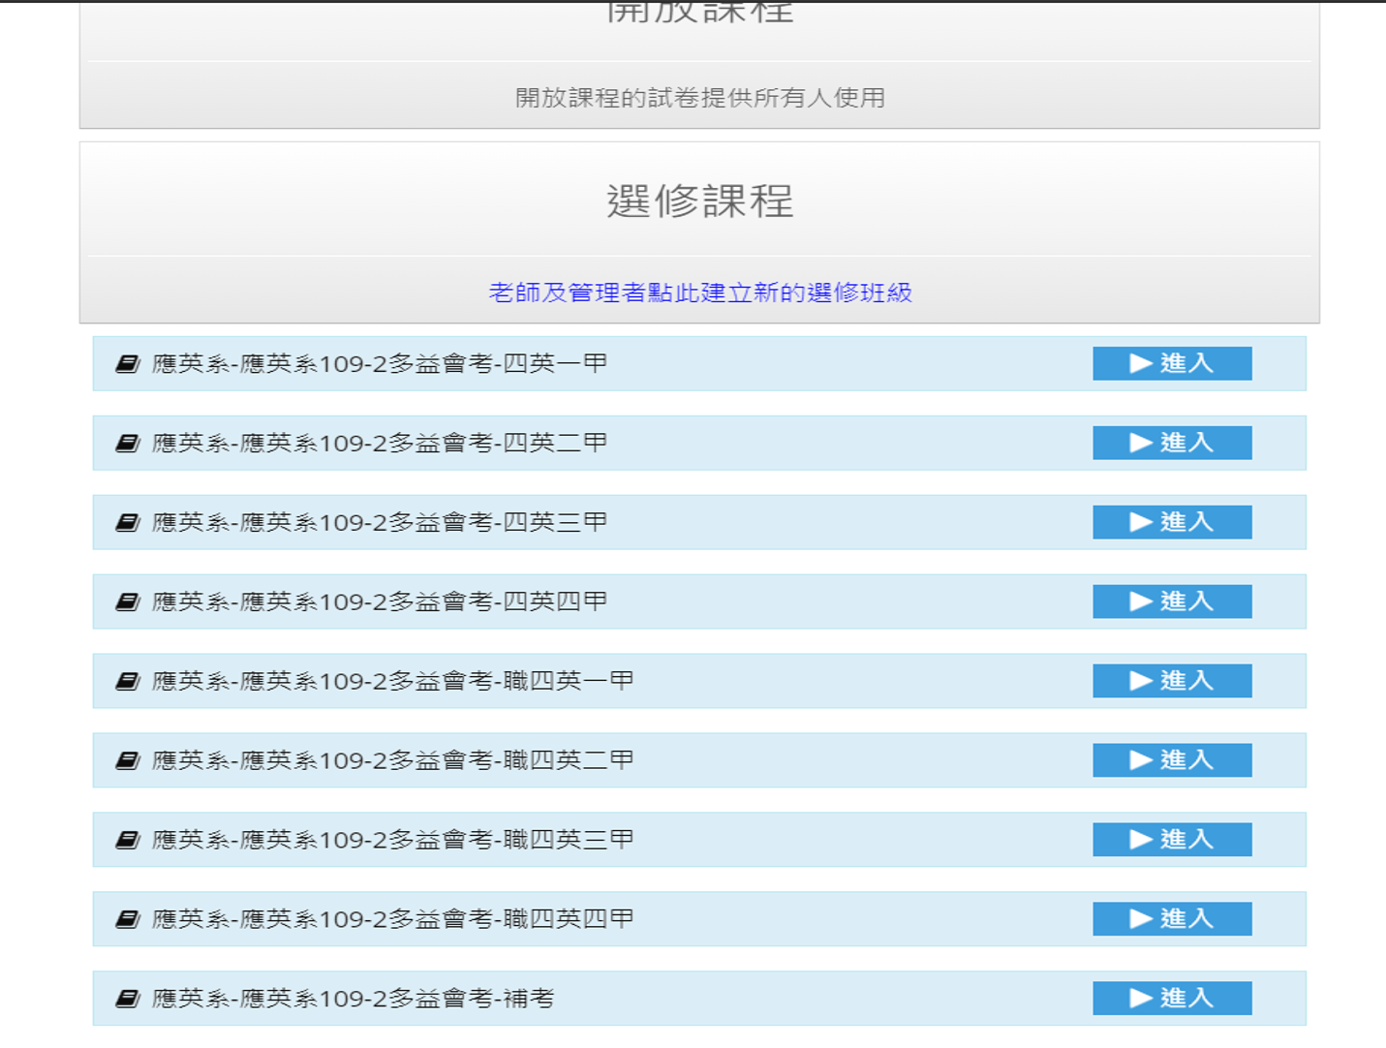This screenshot has height=1048, width=1386.
Task: Click the book icon beside 職四英四甲 course
Action: pos(128,920)
